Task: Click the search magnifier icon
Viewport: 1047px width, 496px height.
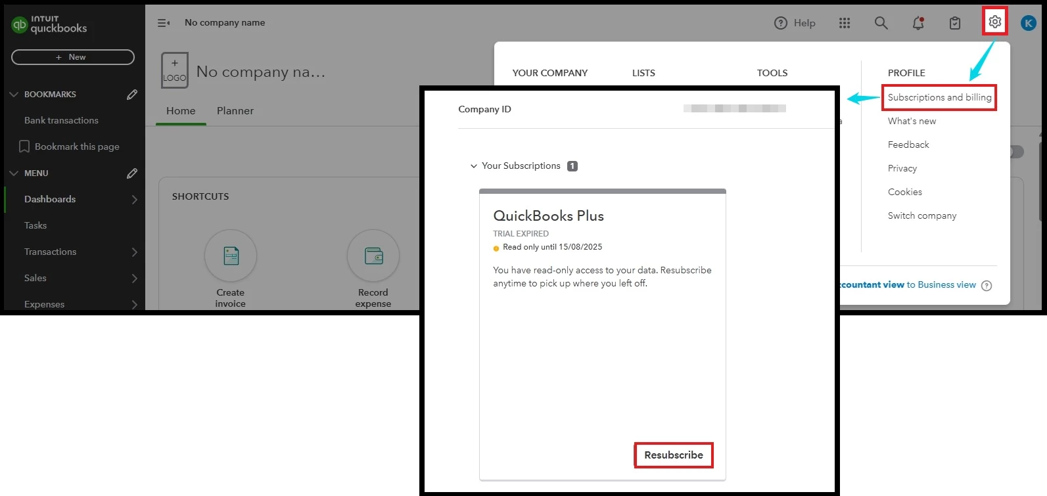Action: pyautogui.click(x=881, y=23)
